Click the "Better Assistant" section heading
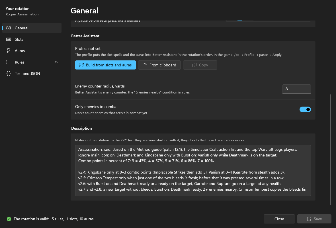Screen dimensions: 336x228 pyautogui.click(x=85, y=36)
